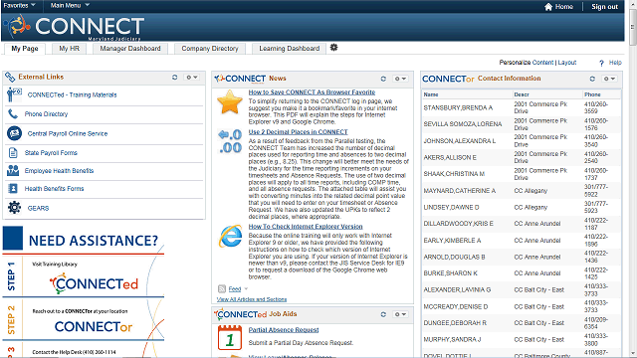Viewport: 637px width, 358px height.
Task: Expand the Feed dropdown arrow
Action: pos(246,289)
